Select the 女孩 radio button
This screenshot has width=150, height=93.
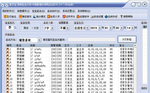[x=32, y=28]
